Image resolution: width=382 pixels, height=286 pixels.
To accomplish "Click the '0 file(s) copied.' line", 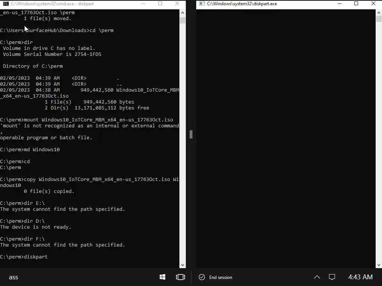I will [49, 191].
